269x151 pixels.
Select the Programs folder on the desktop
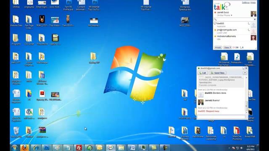[x=16, y=39]
